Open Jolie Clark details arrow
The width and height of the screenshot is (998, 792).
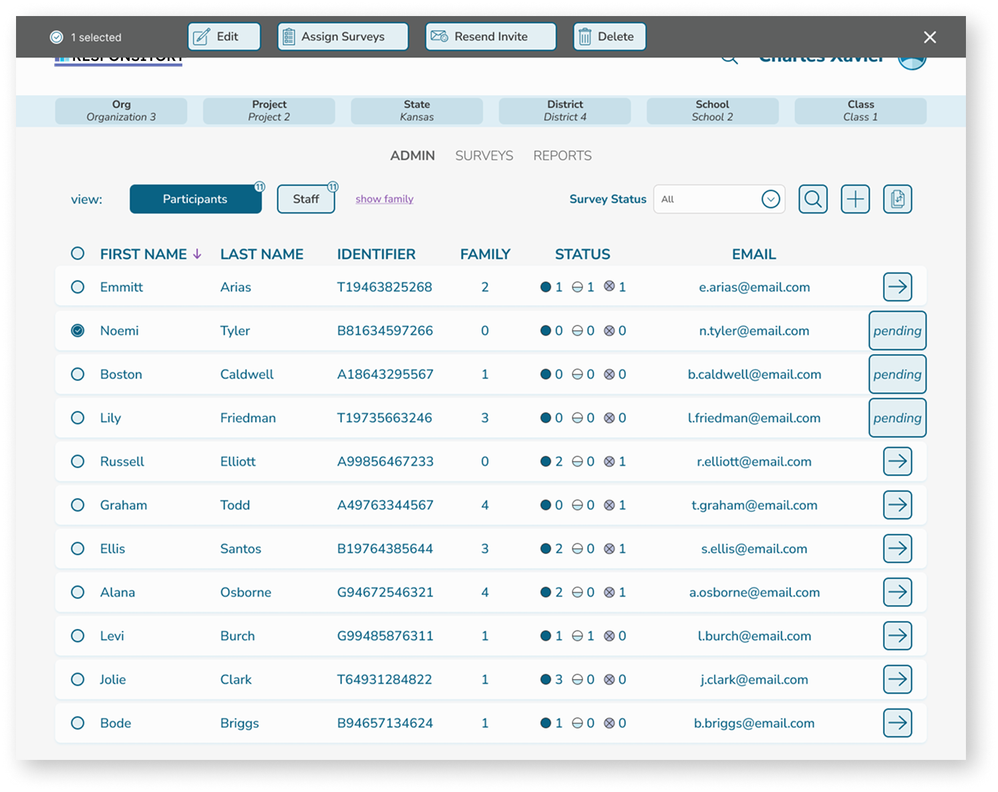click(x=897, y=679)
